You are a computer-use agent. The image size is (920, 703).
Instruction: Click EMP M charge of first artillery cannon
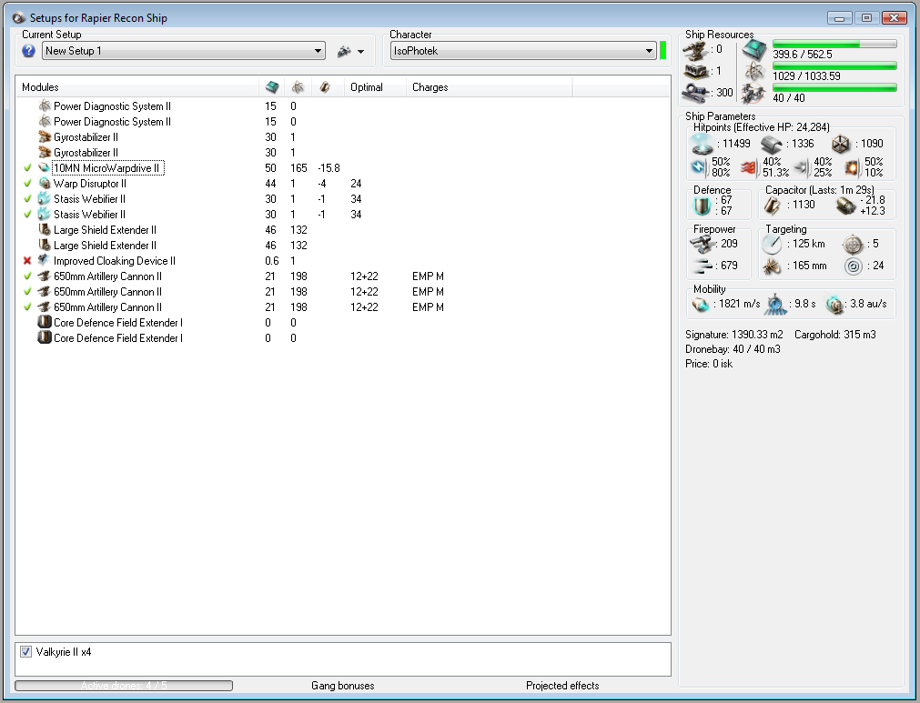(x=428, y=276)
